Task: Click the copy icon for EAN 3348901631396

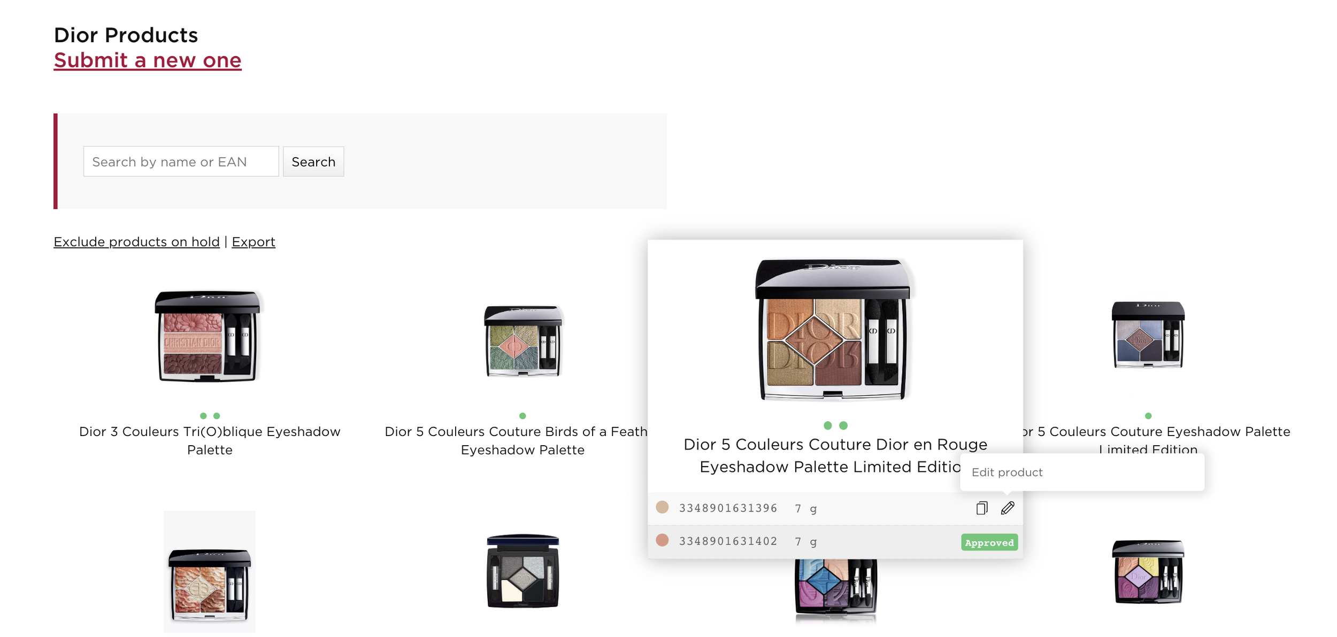Action: pyautogui.click(x=980, y=508)
